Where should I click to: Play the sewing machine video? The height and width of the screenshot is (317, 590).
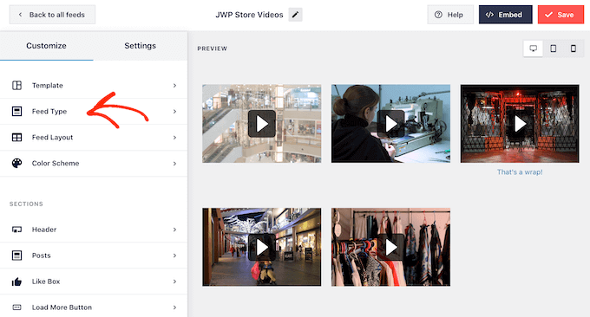(x=390, y=124)
